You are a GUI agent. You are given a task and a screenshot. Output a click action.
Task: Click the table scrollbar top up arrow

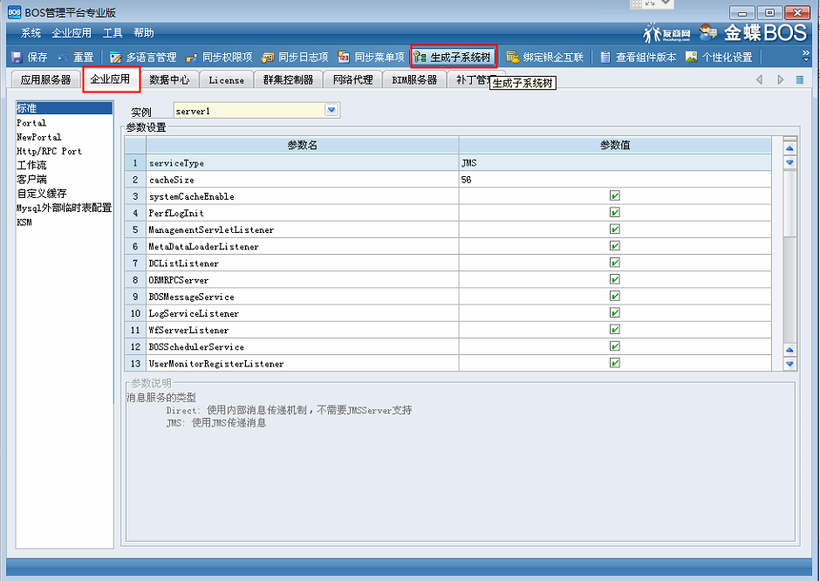click(789, 148)
